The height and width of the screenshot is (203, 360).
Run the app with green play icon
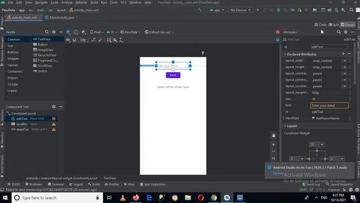point(258,10)
